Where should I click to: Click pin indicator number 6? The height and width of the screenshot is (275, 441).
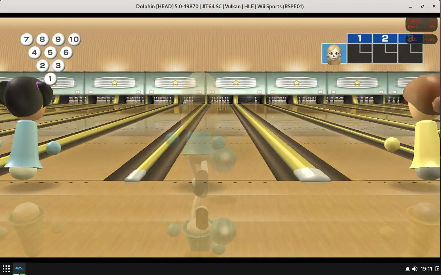click(66, 53)
